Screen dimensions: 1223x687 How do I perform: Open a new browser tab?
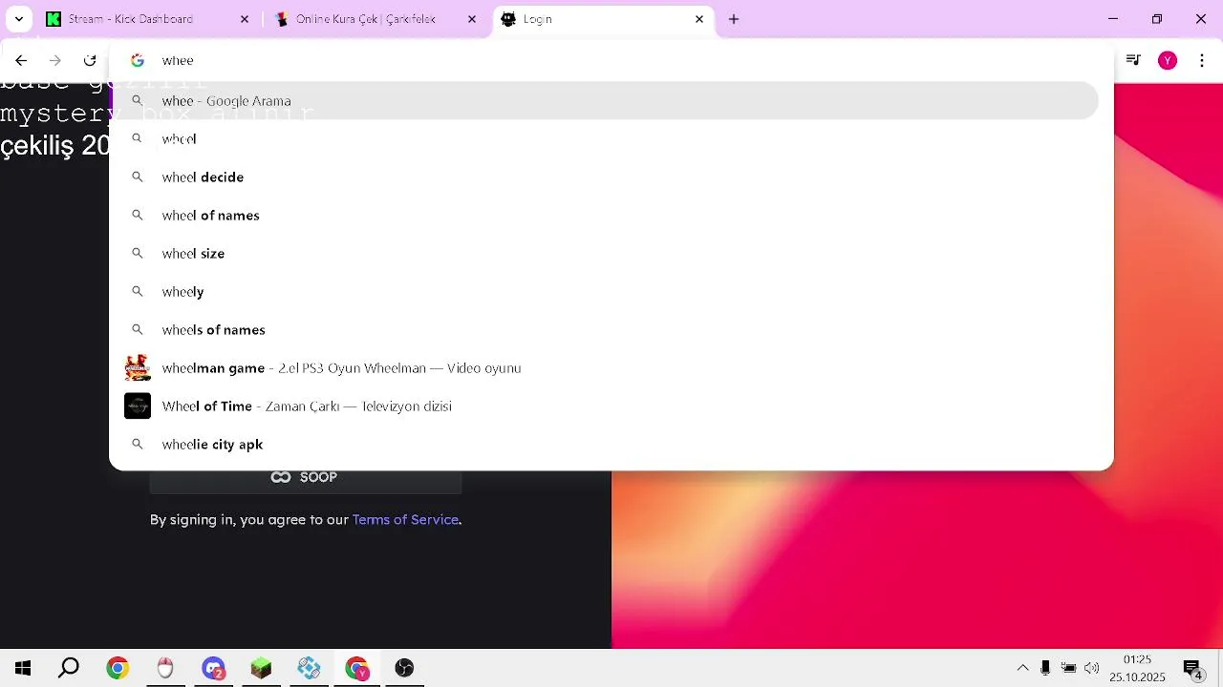pos(734,19)
